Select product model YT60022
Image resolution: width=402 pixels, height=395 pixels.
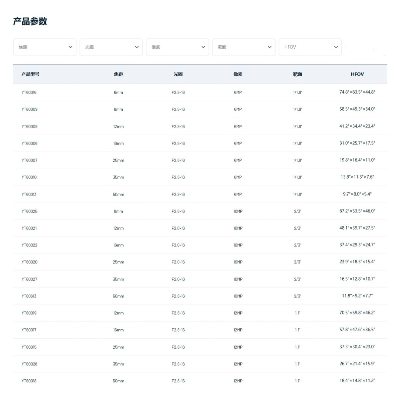tap(29, 245)
